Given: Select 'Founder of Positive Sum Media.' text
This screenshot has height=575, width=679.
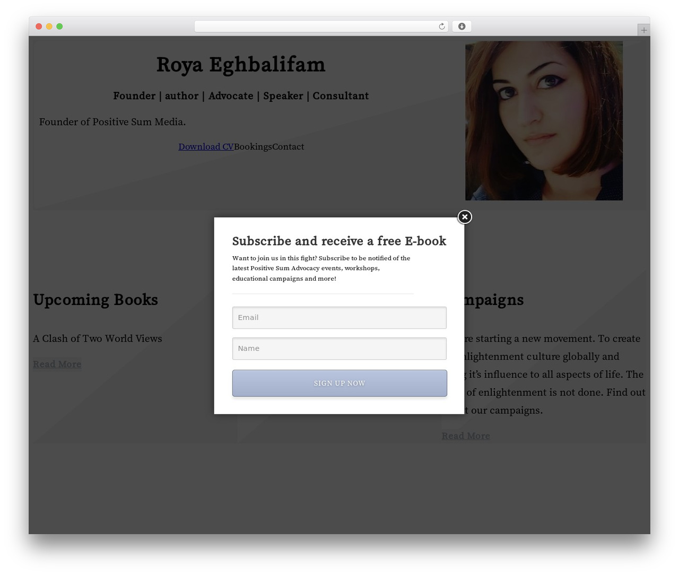Looking at the screenshot, I should coord(112,122).
